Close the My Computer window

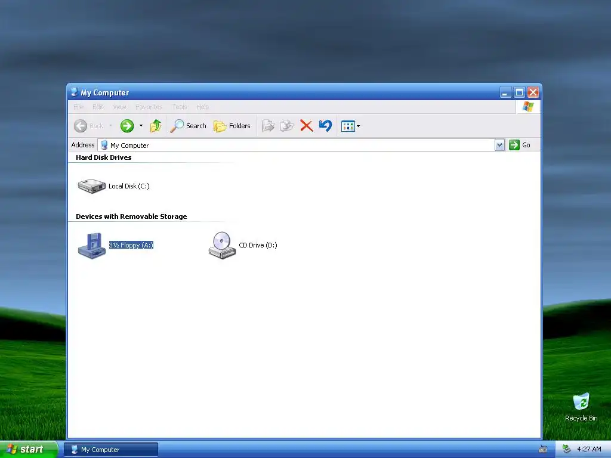pos(533,92)
